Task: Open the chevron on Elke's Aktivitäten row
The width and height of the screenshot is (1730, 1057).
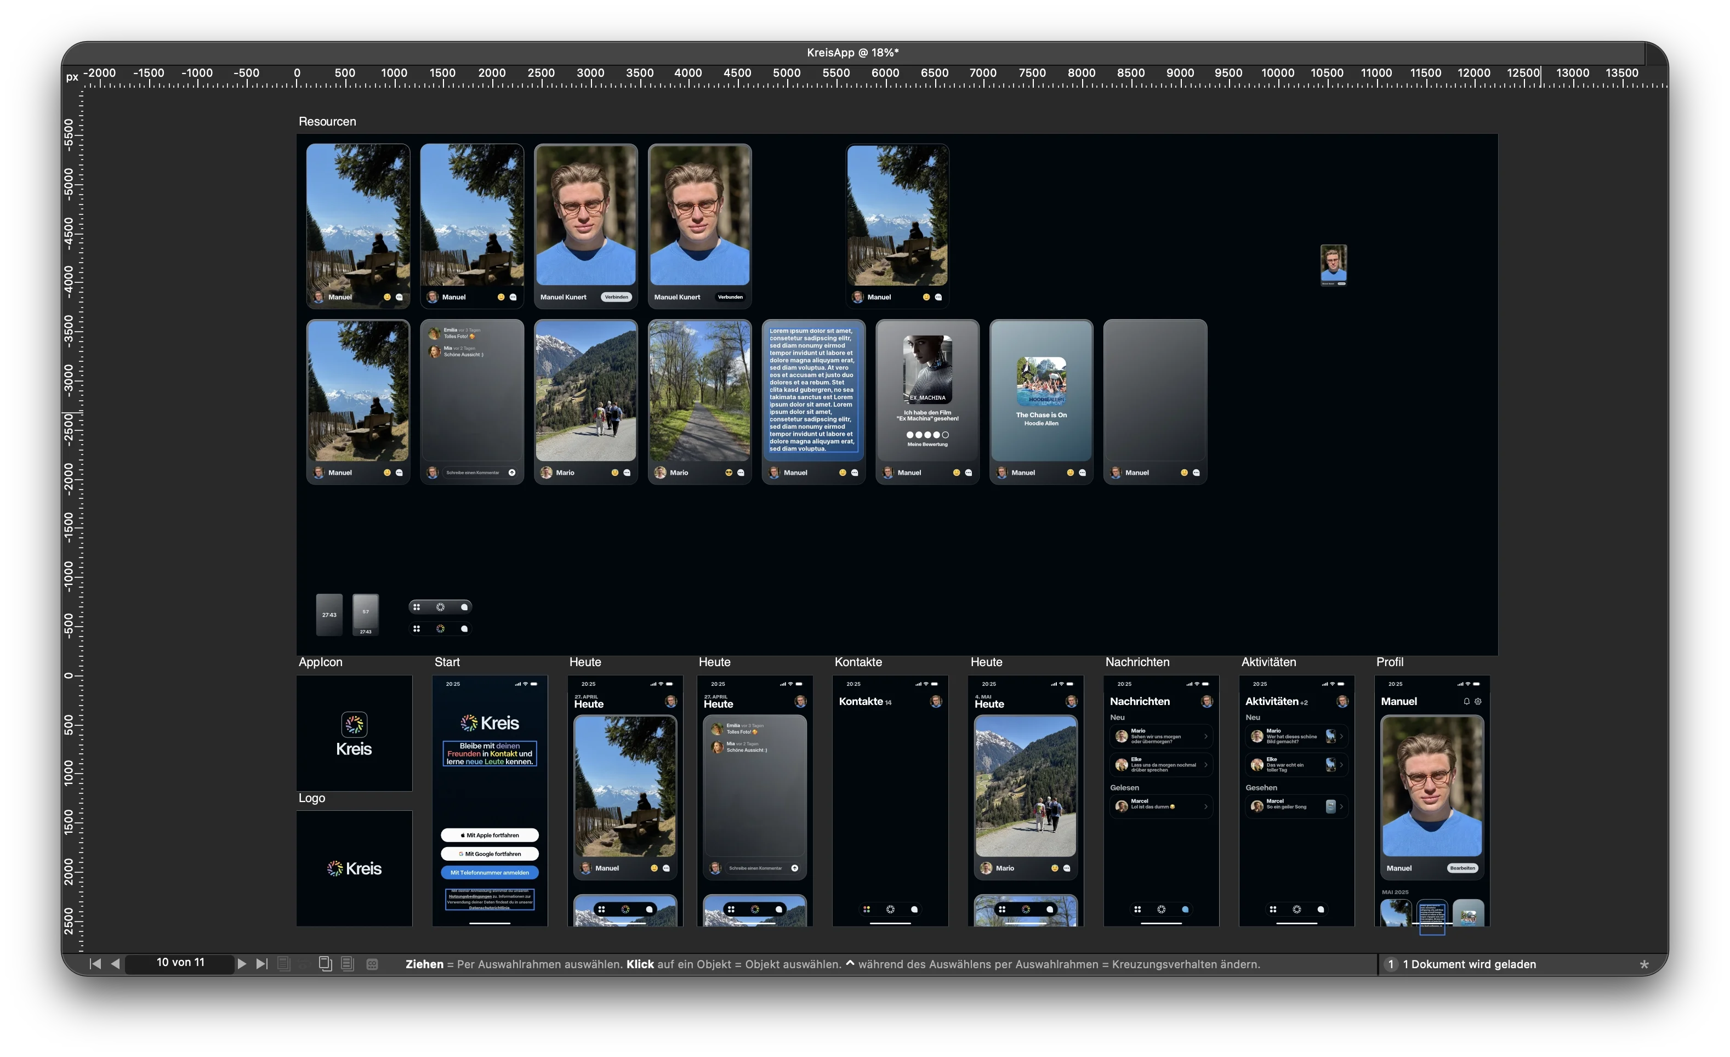Action: [1341, 765]
